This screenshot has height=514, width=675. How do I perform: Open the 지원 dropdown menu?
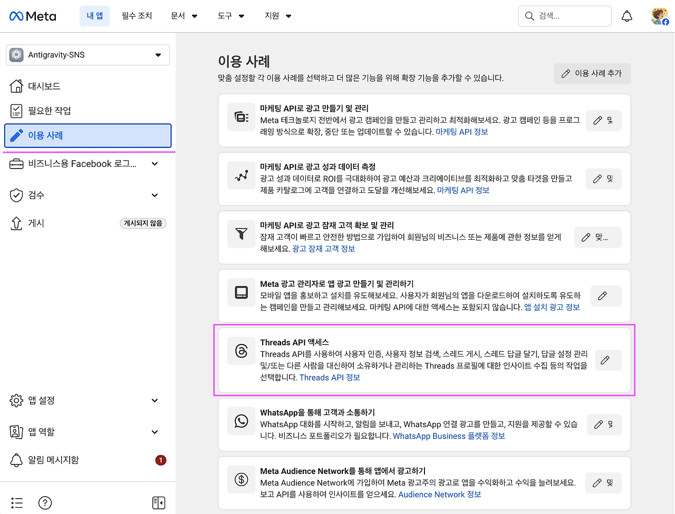click(x=278, y=16)
